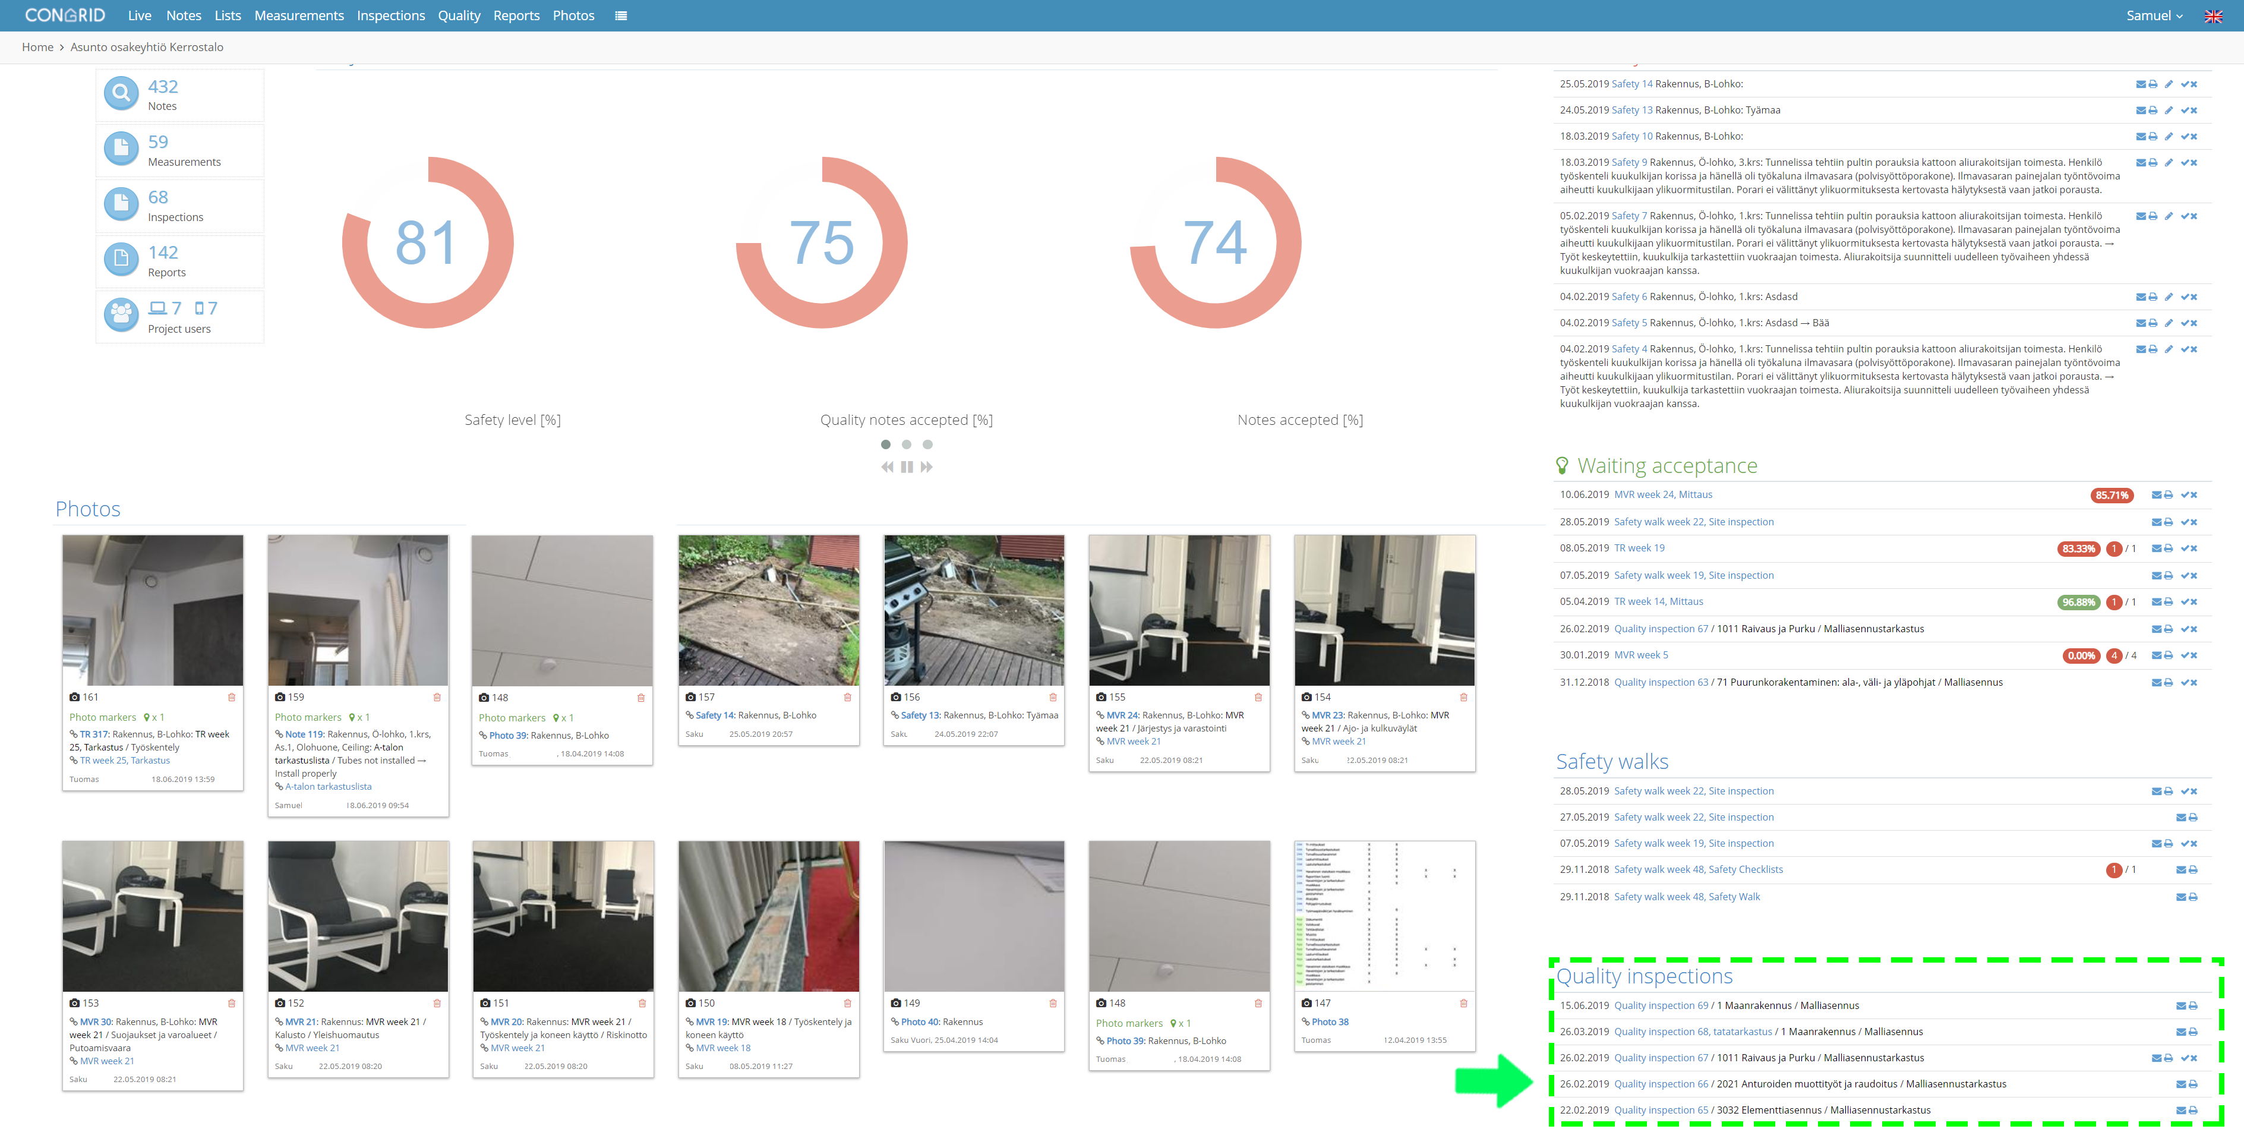Open the language flag selector
The width and height of the screenshot is (2244, 1129).
pos(2213,15)
